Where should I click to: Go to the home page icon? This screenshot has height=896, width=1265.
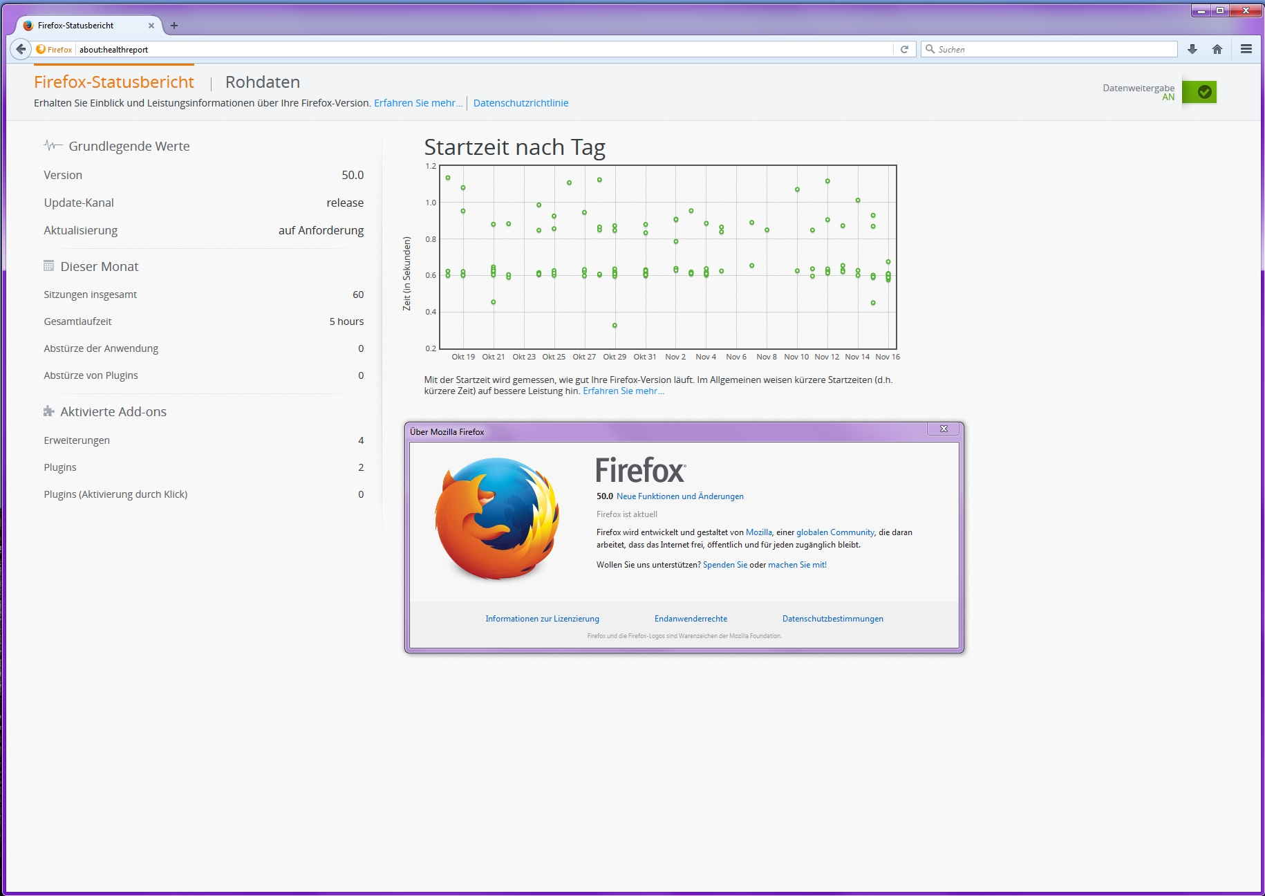click(1217, 49)
